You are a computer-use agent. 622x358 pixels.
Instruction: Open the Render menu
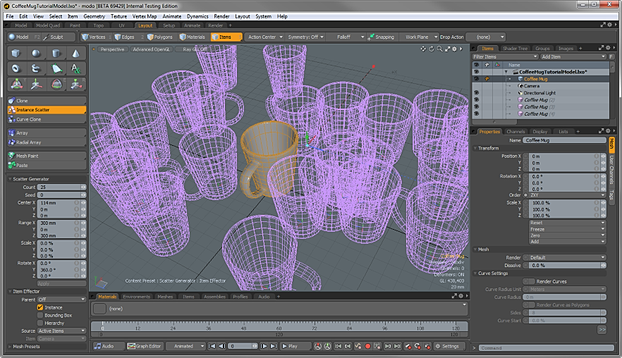pyautogui.click(x=221, y=16)
